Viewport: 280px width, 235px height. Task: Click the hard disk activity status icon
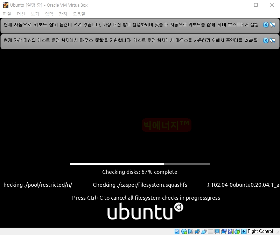pyautogui.click(x=177, y=232)
